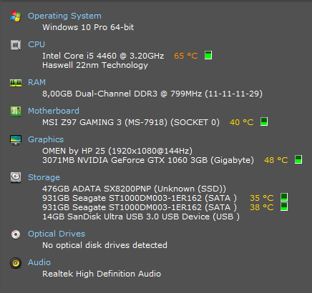Screen dimensions: 312x293
Task: Open the Graphics section heading link
Action: point(46,139)
